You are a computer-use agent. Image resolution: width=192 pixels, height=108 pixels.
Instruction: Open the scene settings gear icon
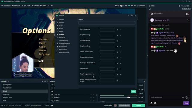47,81
